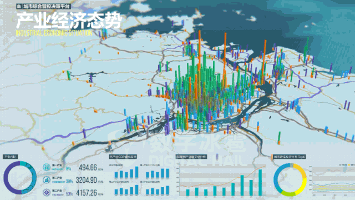Click the tallest bar in the top-left mini GDP chart
This screenshot has width=355, height=200.
point(136,172)
